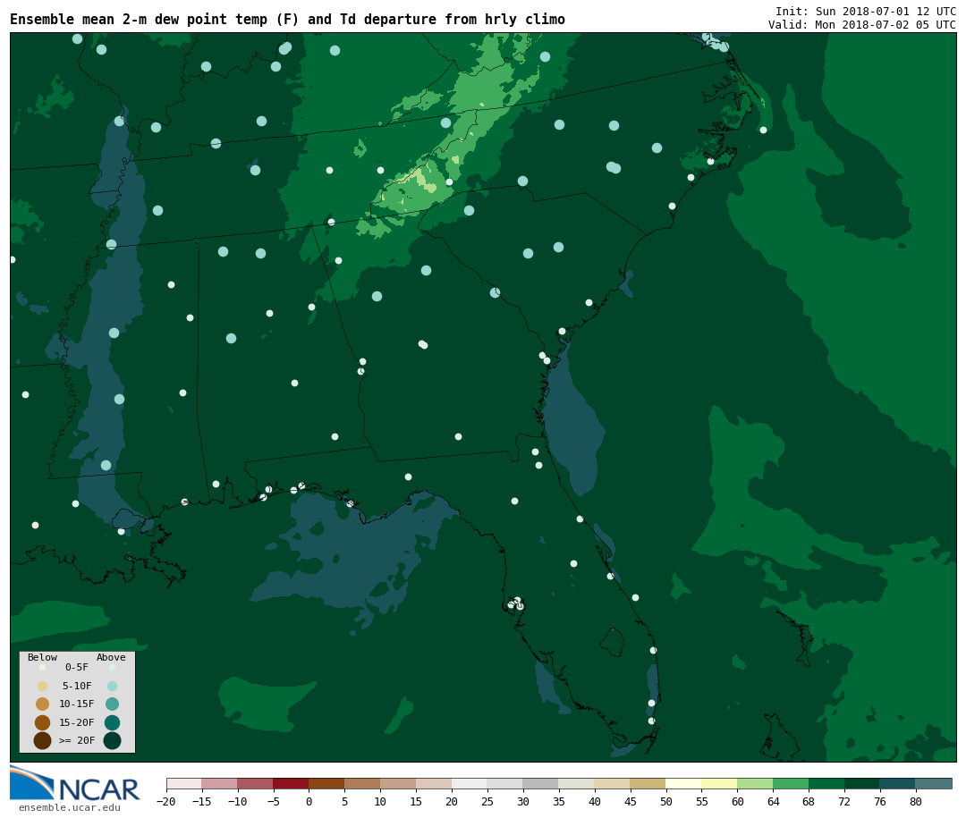Select the 72 to 76 dark green segment
Image resolution: width=966 pixels, height=818 pixels.
(862, 784)
